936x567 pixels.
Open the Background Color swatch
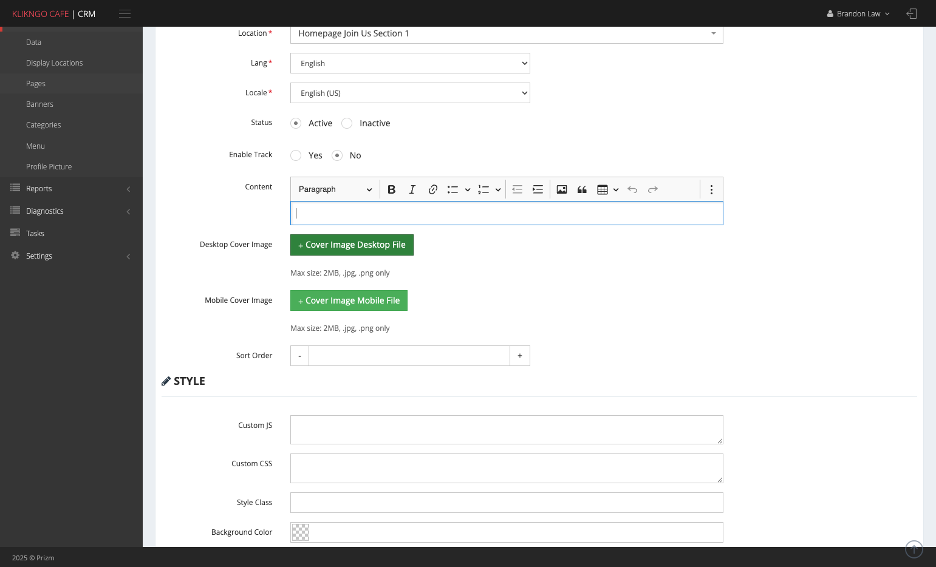(301, 532)
